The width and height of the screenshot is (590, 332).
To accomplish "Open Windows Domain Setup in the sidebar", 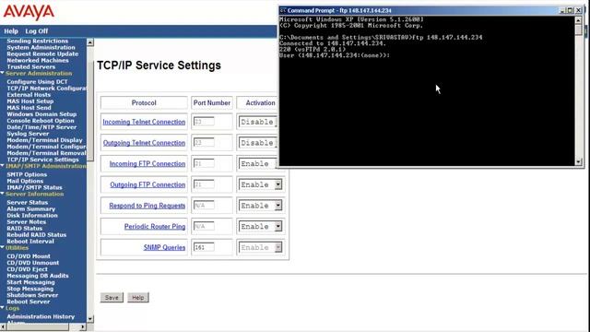I will (x=41, y=114).
